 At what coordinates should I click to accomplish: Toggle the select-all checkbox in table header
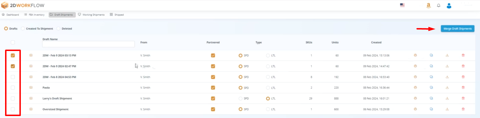coord(13,43)
